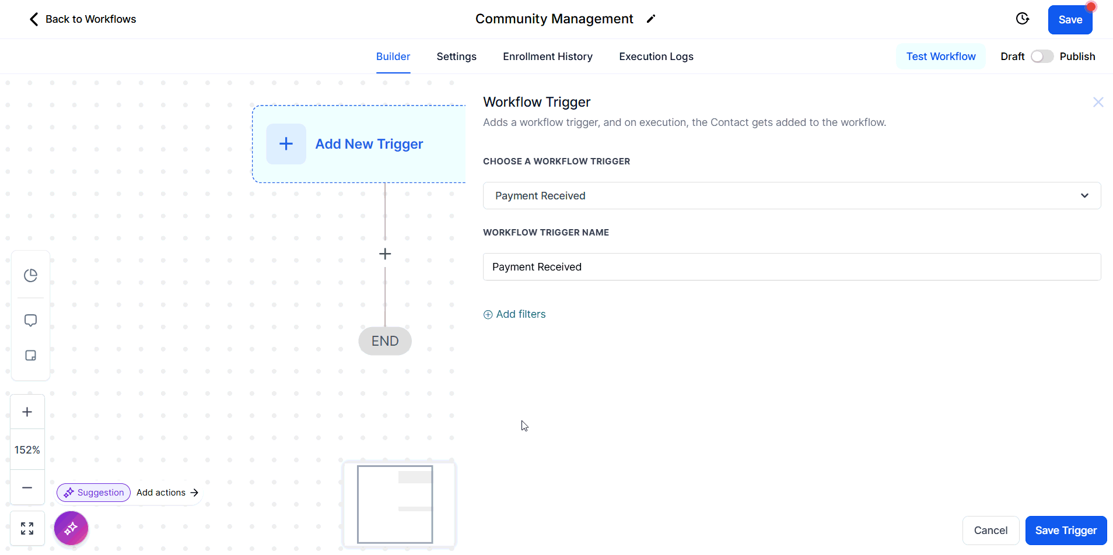Edit workflow name with pencil icon
1113x555 pixels.
(x=651, y=19)
